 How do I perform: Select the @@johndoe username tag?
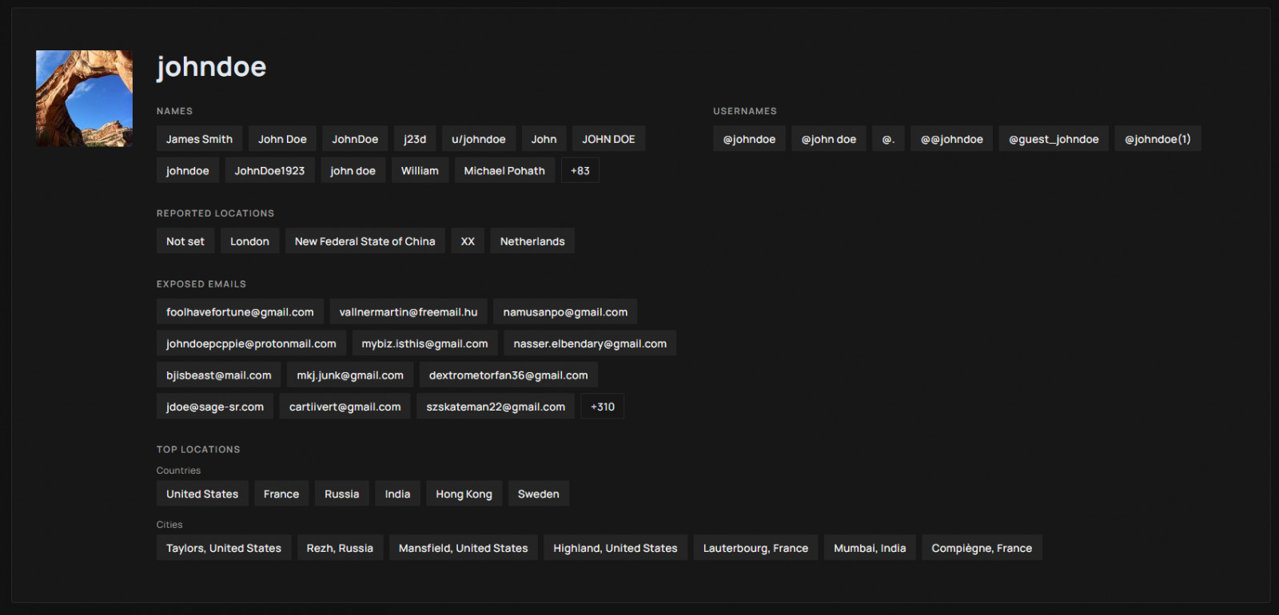[x=951, y=139]
